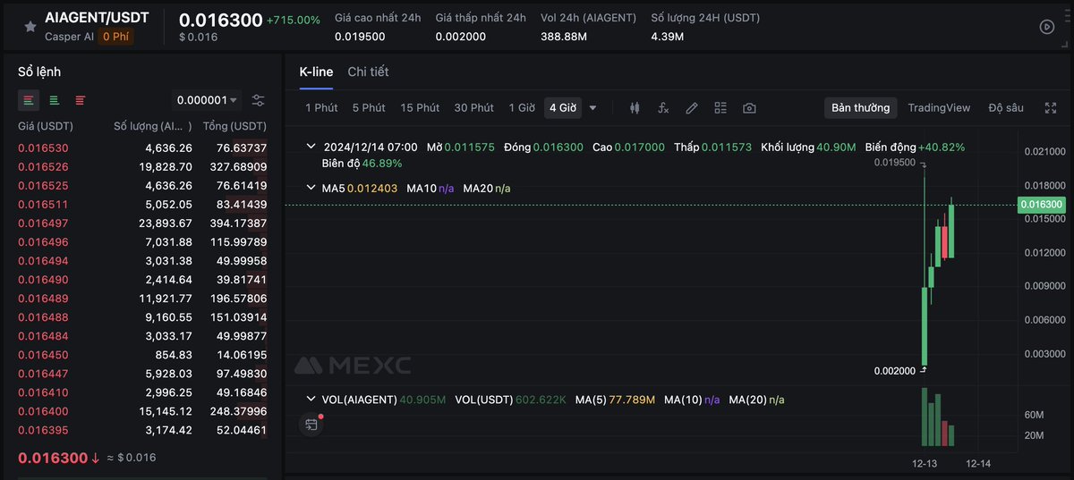Viewport: 1074px width, 480px height.
Task: Click the 0.019500 high price marker on chart
Action: 895,163
